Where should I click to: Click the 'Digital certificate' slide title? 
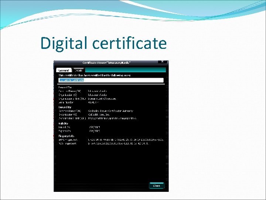(x=103, y=43)
